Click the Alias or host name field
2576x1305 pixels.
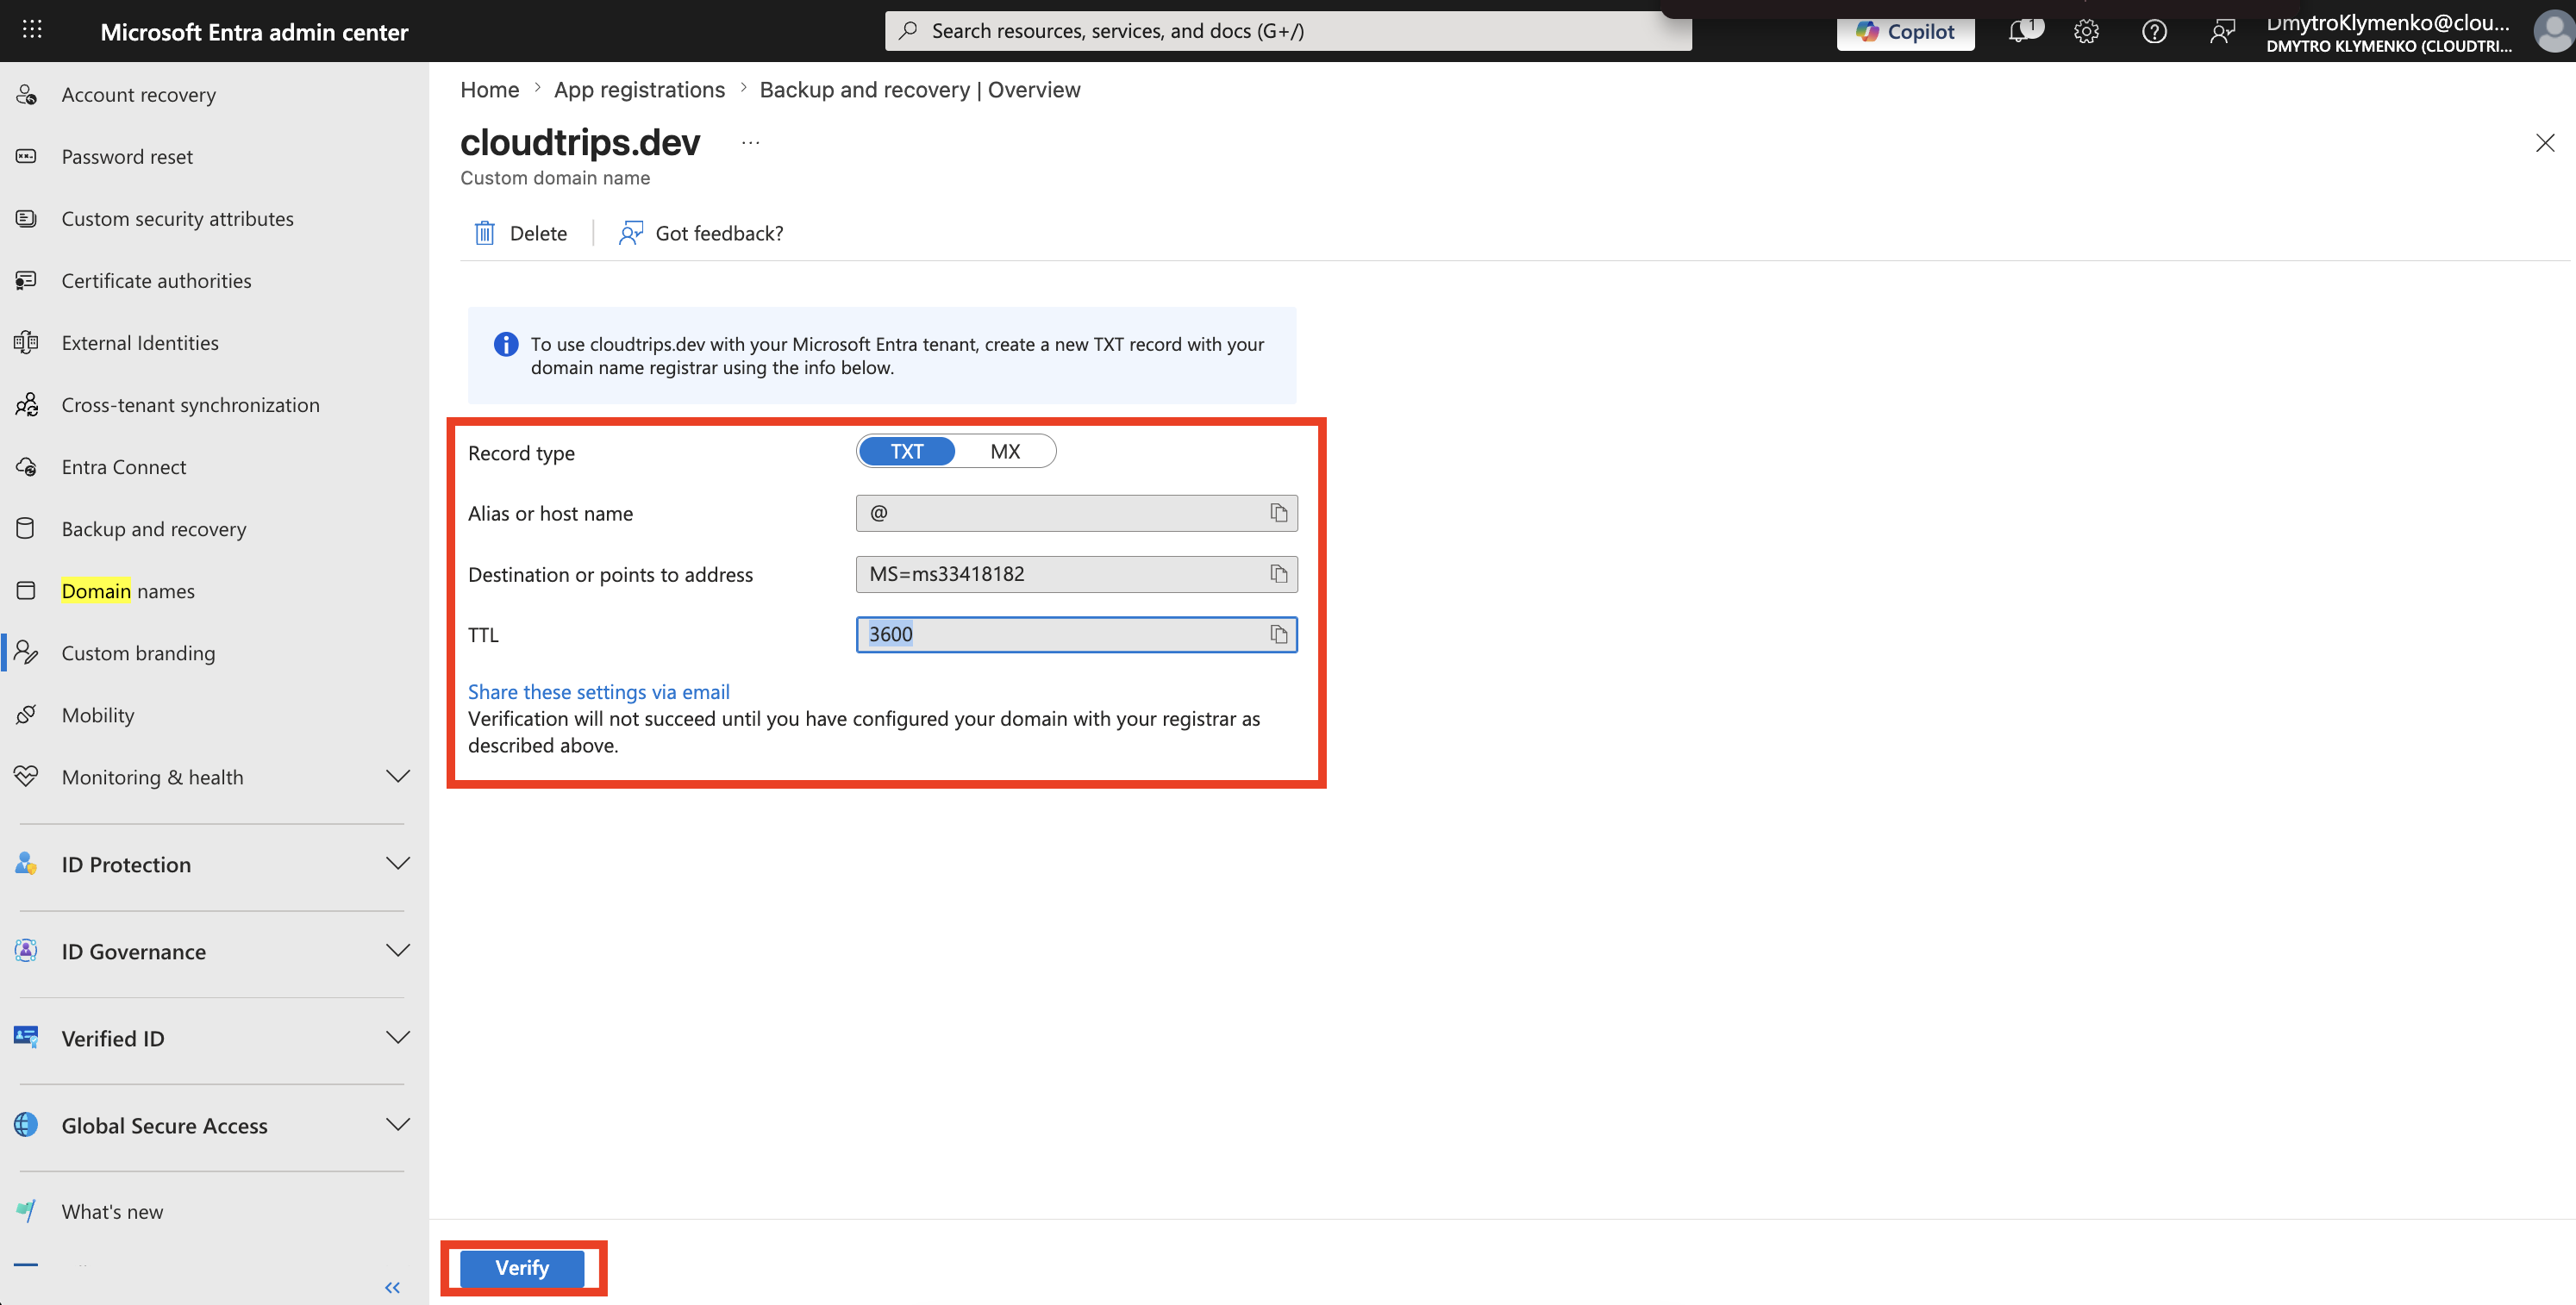pos(1076,513)
